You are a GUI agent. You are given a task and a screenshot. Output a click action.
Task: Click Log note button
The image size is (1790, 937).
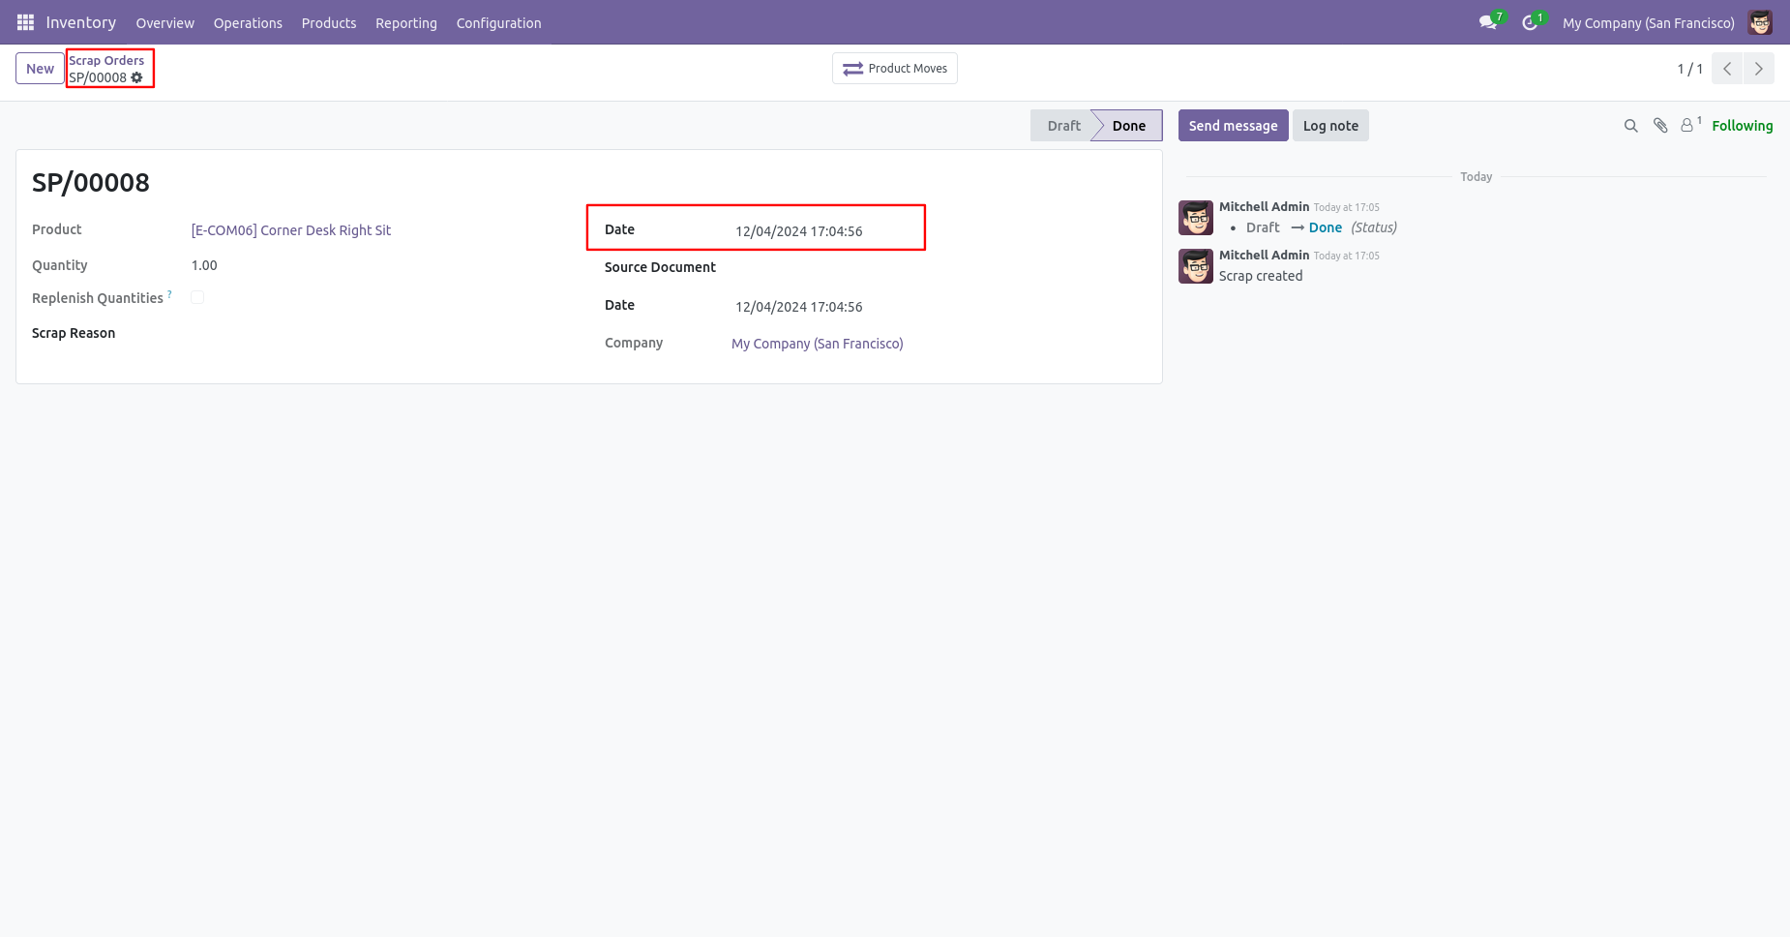[1330, 126]
